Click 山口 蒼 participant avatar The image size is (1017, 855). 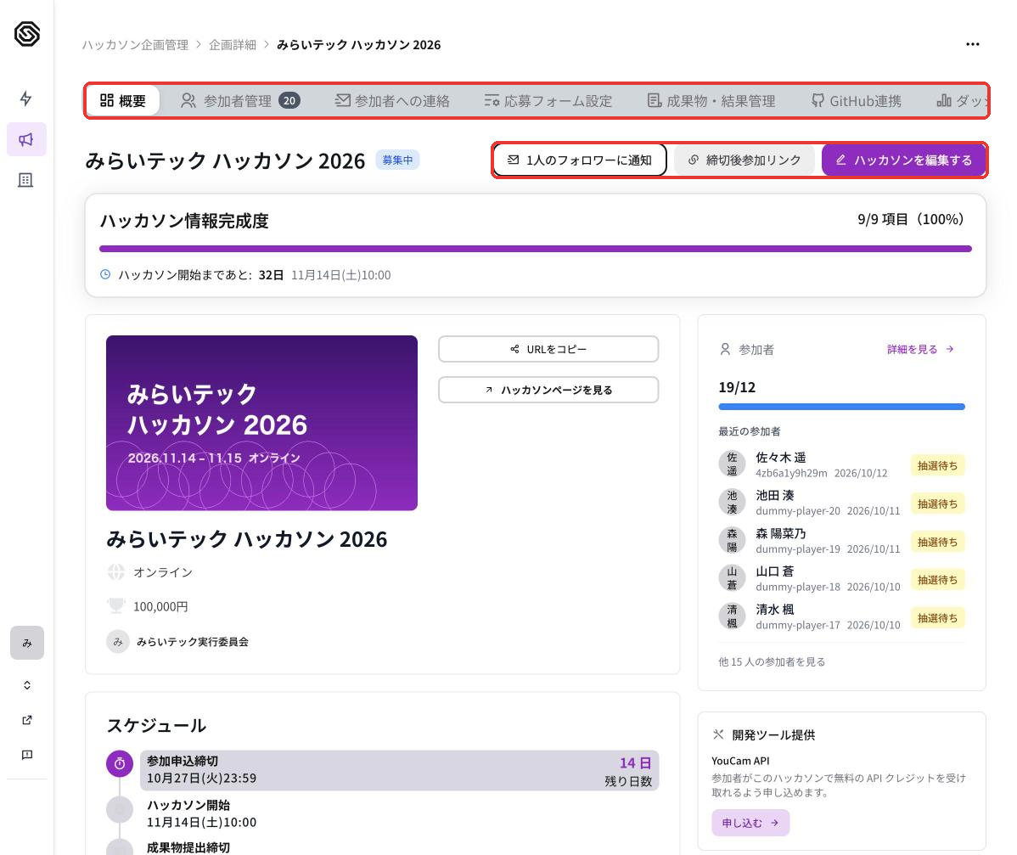click(x=732, y=578)
